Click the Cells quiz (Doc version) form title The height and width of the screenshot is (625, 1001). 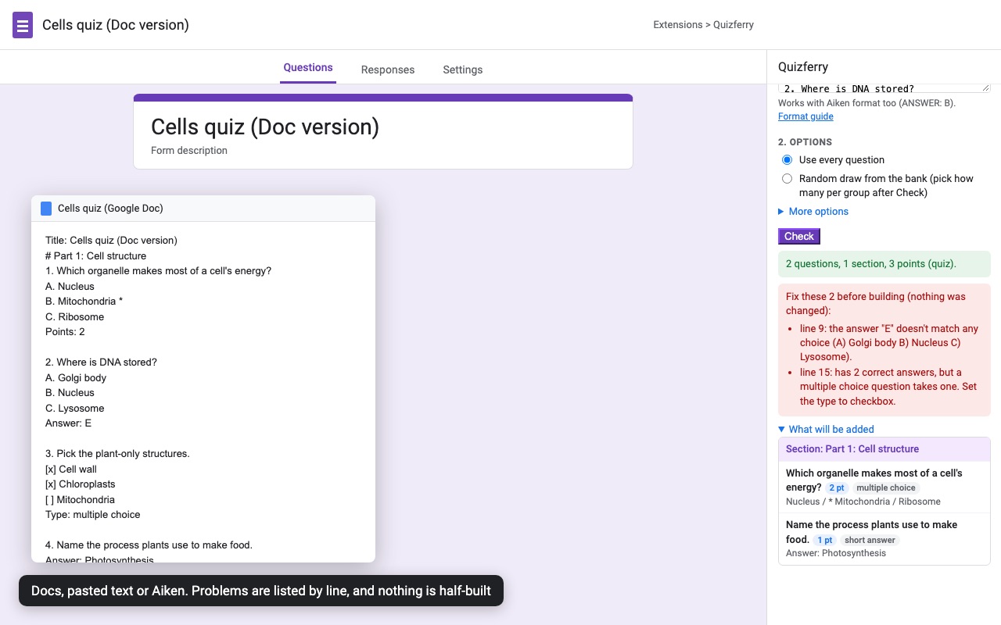coord(265,127)
